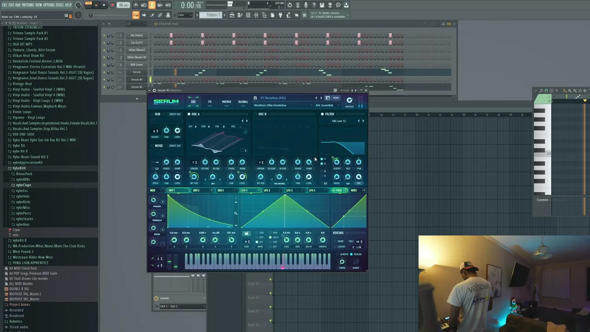Viewport: 590px width, 332px height.
Task: Switch to Serum GLOBAL tab
Action: pyautogui.click(x=243, y=102)
